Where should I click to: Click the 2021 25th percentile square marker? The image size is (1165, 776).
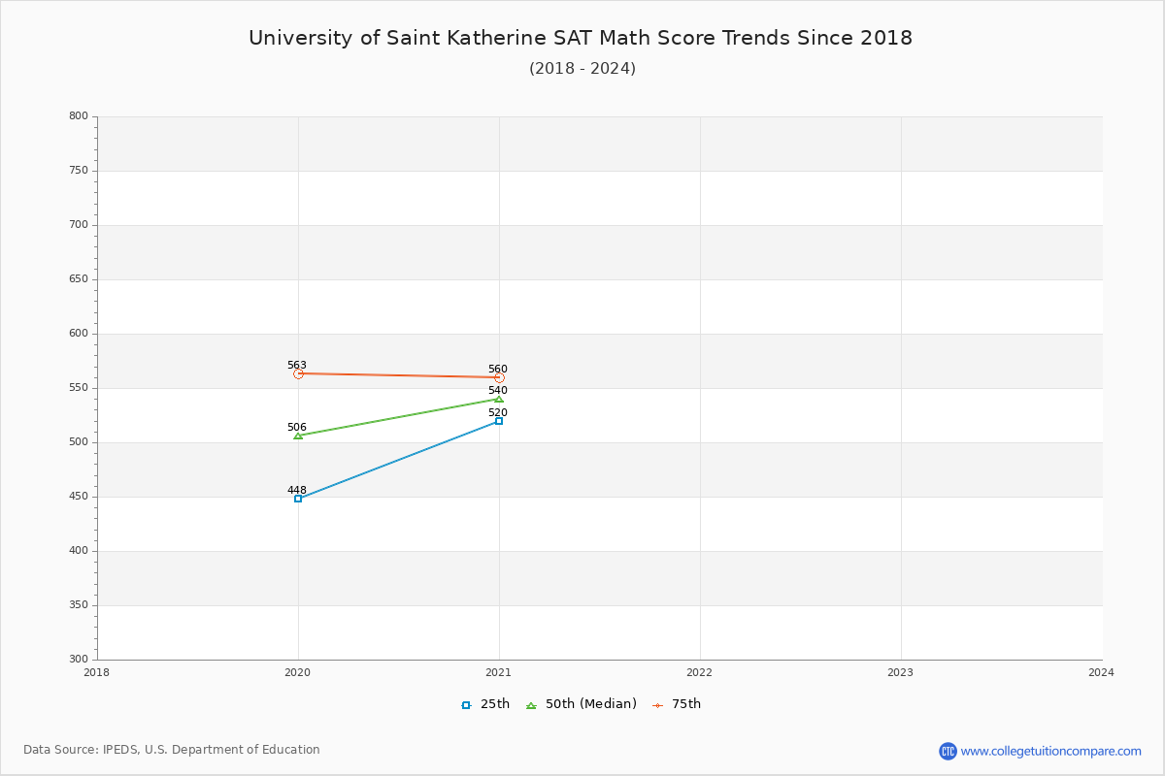pos(499,421)
